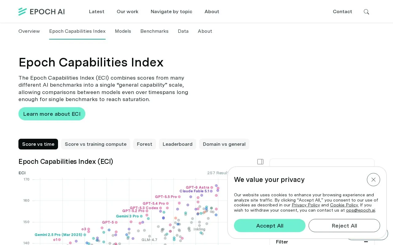Click the ops@epoch.ai email link

pos(360,210)
